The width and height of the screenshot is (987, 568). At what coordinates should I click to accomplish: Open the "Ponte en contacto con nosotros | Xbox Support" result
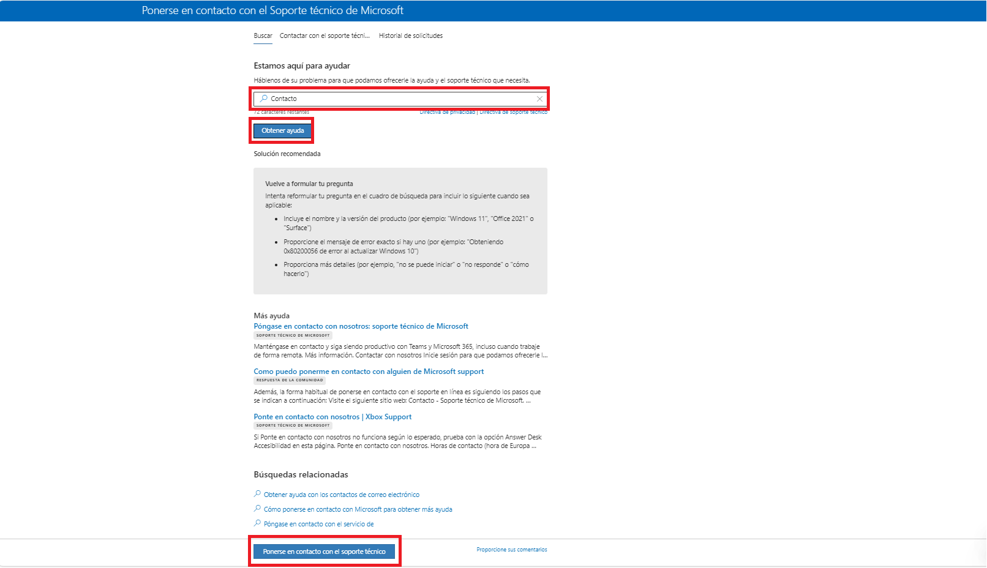[x=333, y=417]
